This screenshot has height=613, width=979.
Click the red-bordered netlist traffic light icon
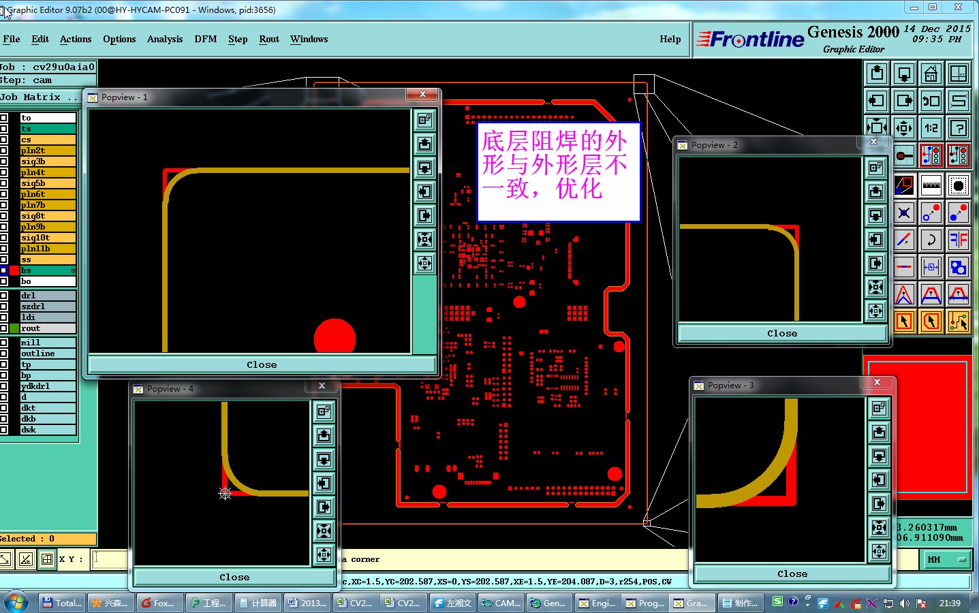(931, 155)
